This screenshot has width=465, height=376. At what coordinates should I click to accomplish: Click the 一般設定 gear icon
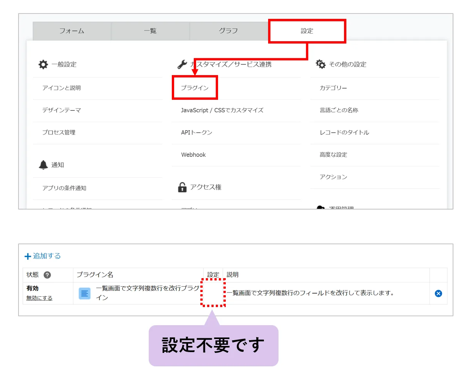43,64
